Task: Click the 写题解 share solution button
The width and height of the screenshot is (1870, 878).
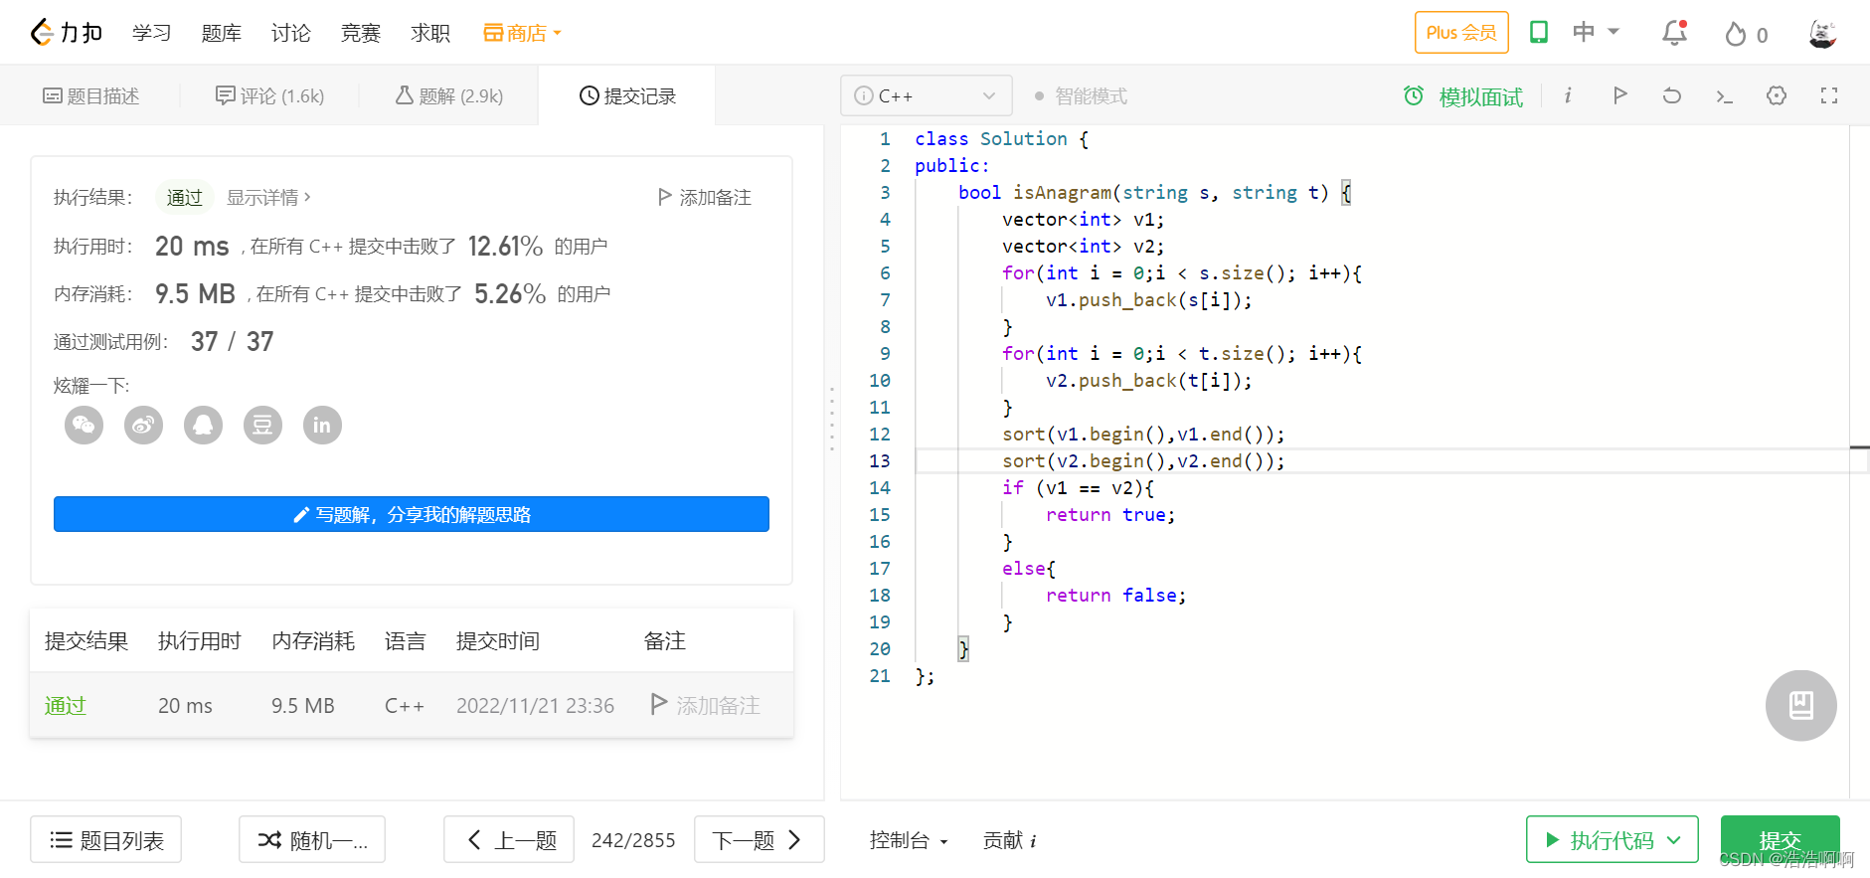Action: click(412, 514)
